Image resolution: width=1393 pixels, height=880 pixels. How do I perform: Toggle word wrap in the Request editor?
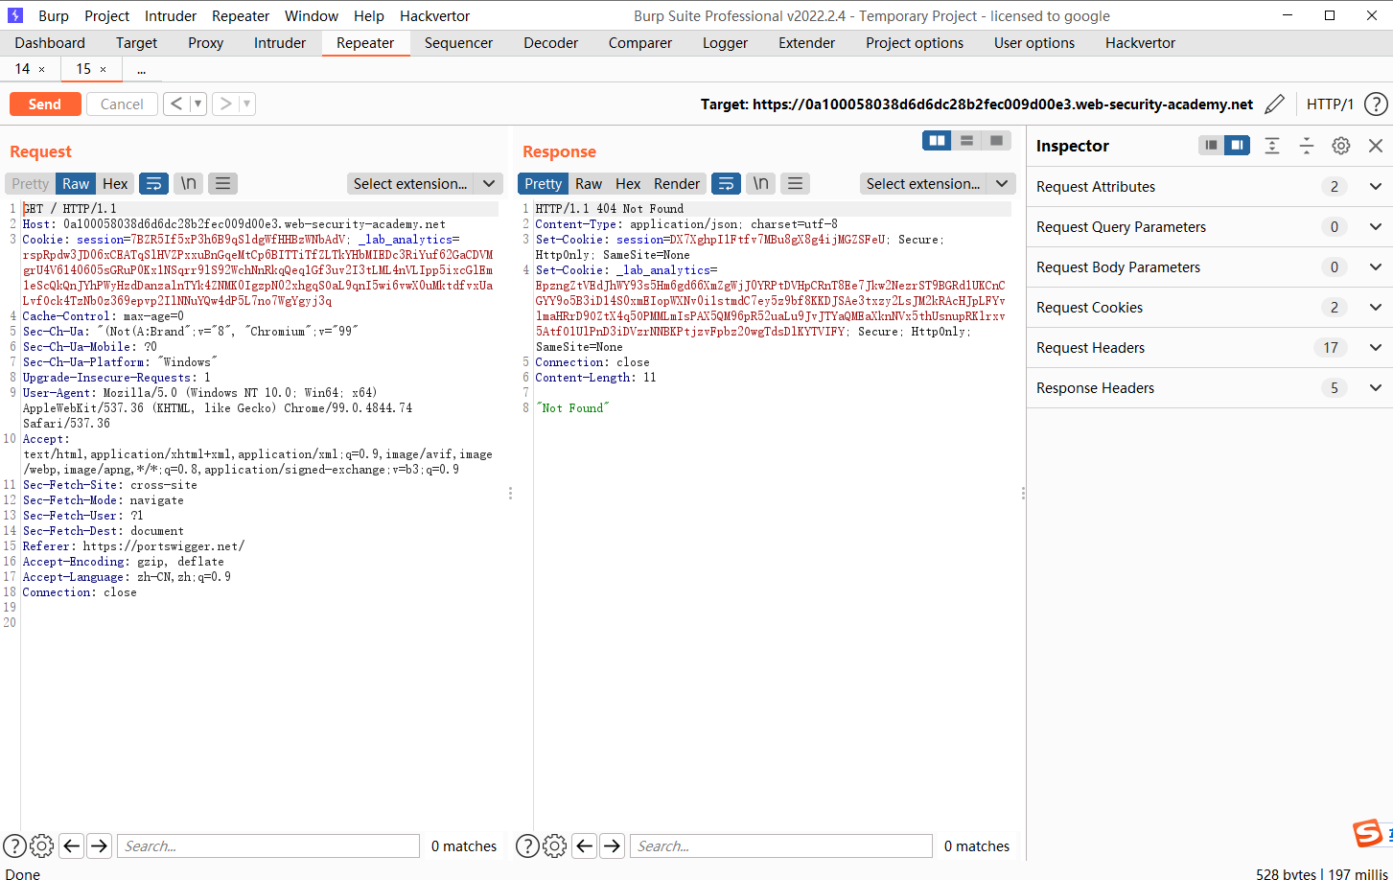153,183
